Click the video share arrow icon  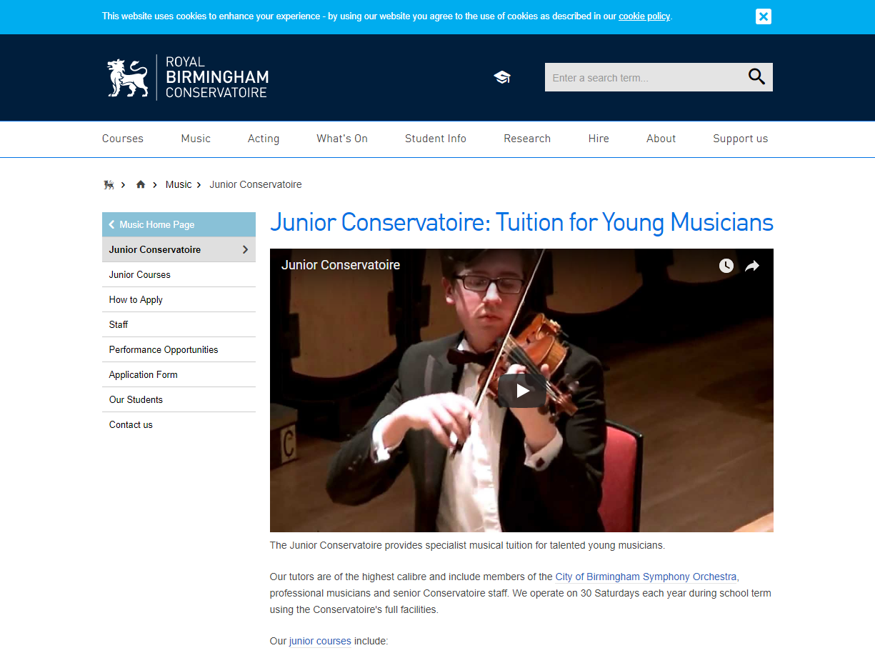pos(752,266)
